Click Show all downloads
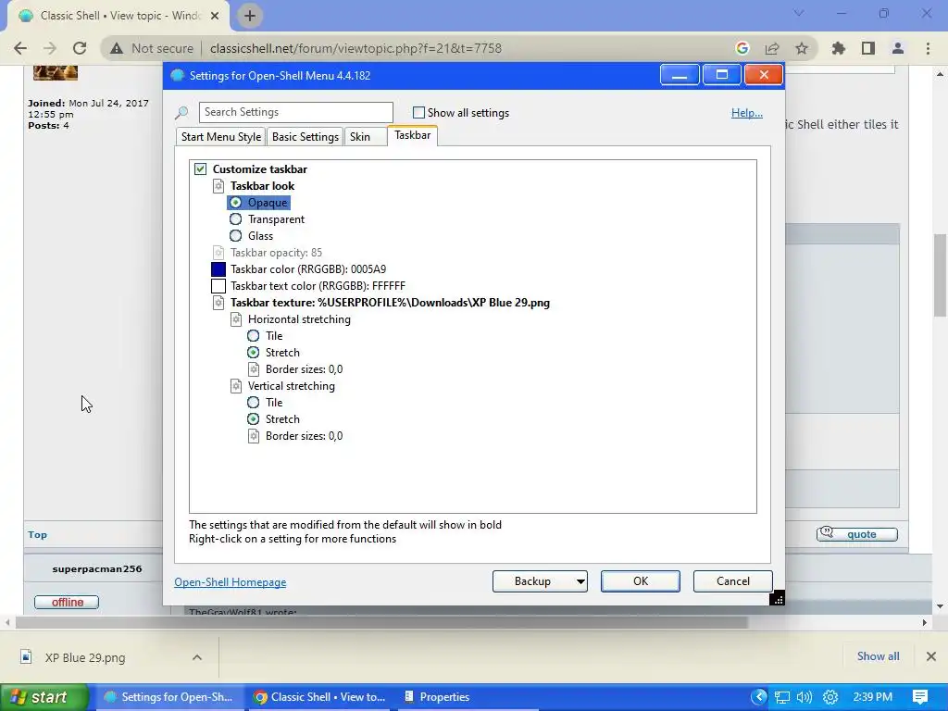This screenshot has width=948, height=711. point(878,656)
